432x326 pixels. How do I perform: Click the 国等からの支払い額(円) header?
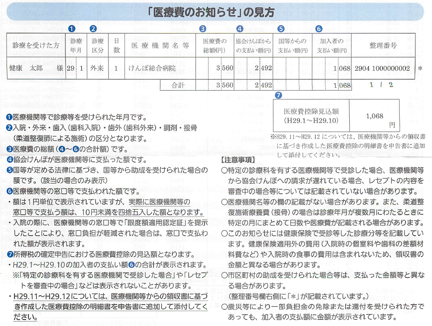click(293, 45)
